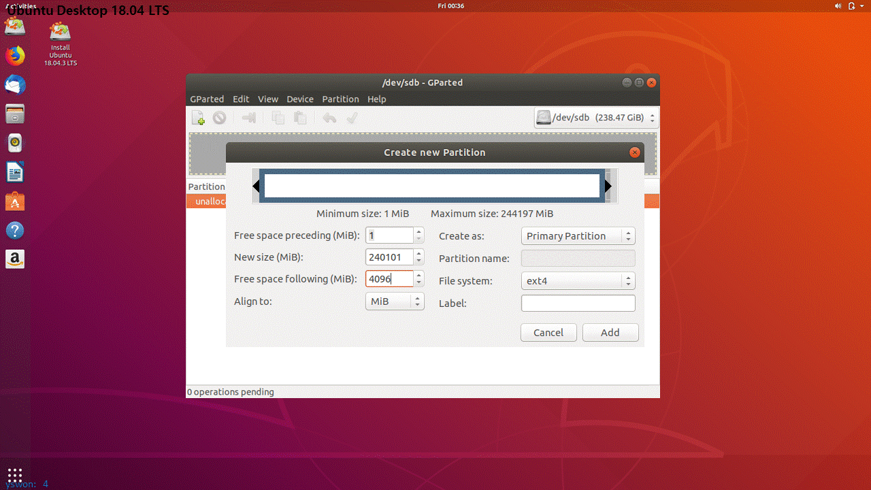The height and width of the screenshot is (490, 871).
Task: Click the Minimum size: 1 MiB text
Action: coord(363,214)
